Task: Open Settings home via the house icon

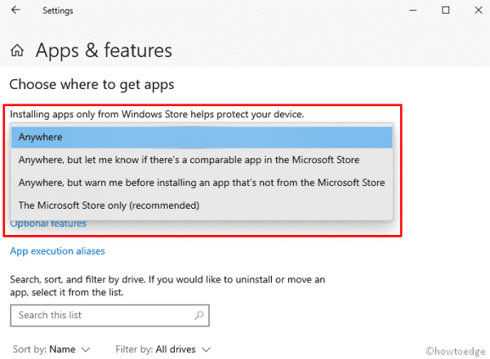Action: point(16,51)
